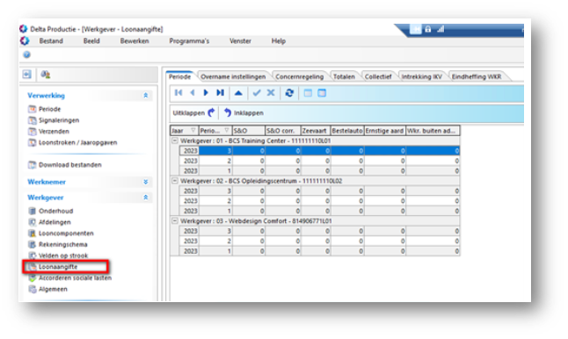Click the refresh icon in toolbar
This screenshot has width=568, height=339.
289,93
